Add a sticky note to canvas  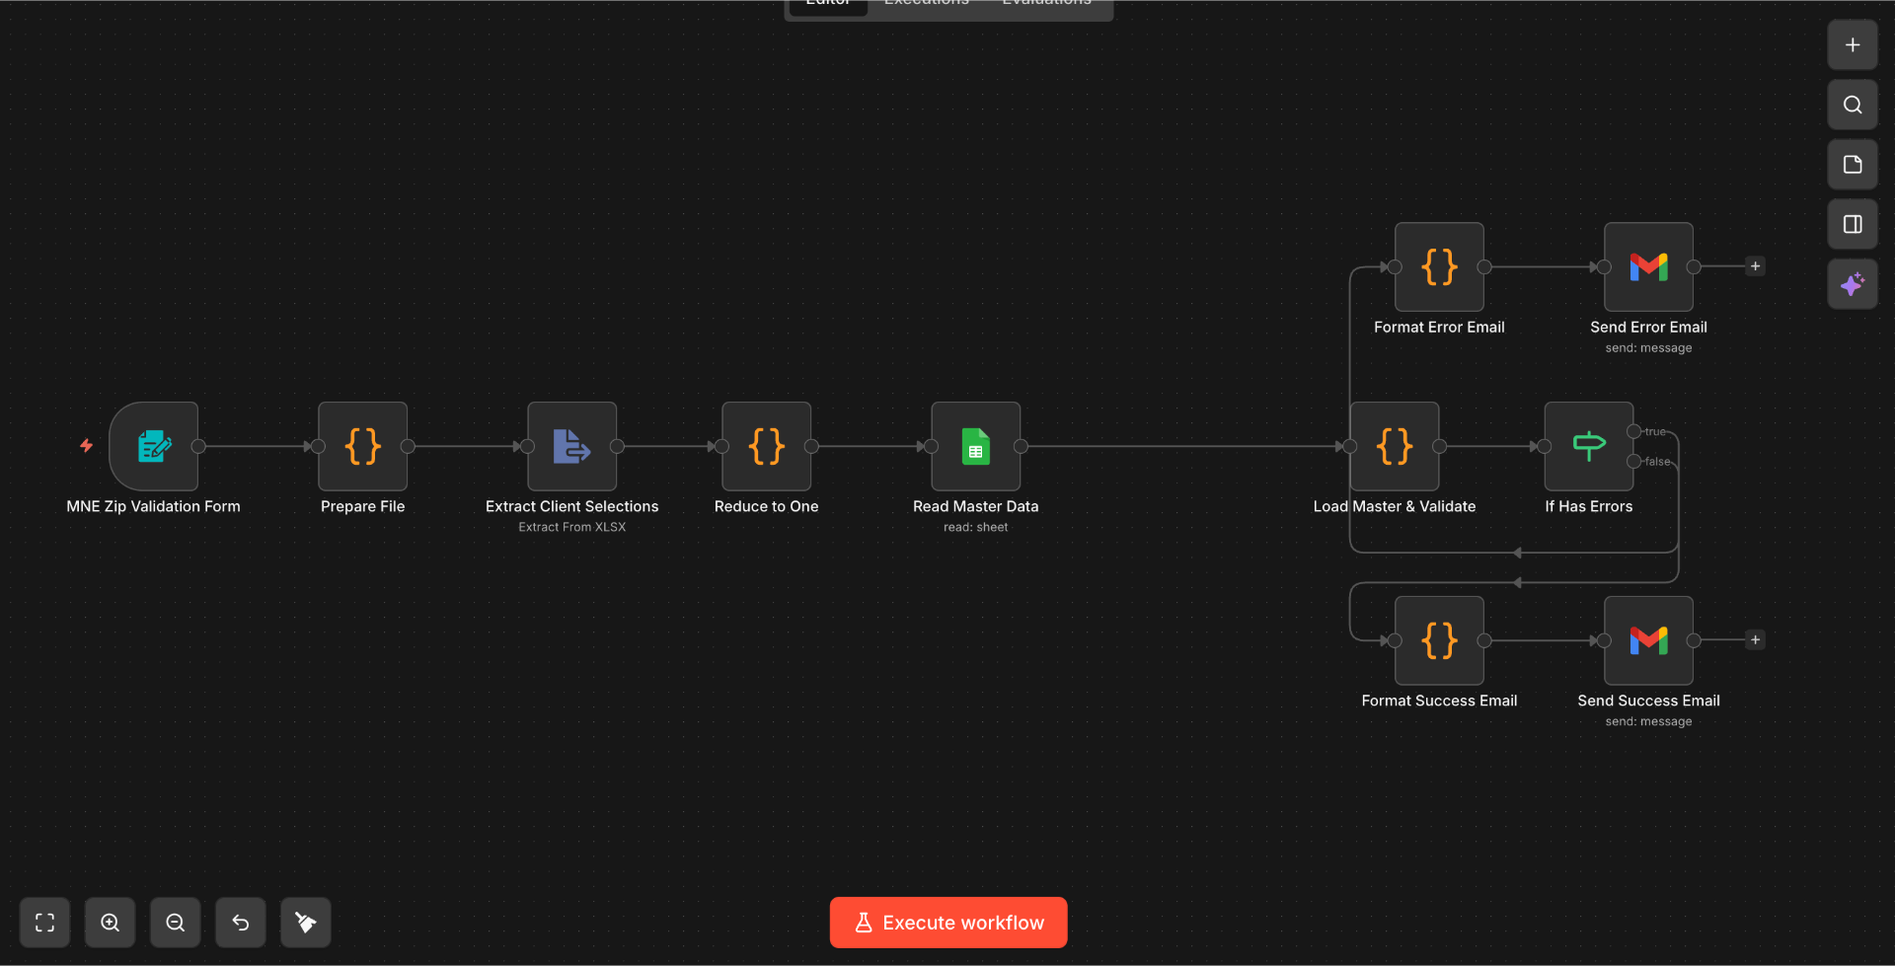tap(1853, 165)
